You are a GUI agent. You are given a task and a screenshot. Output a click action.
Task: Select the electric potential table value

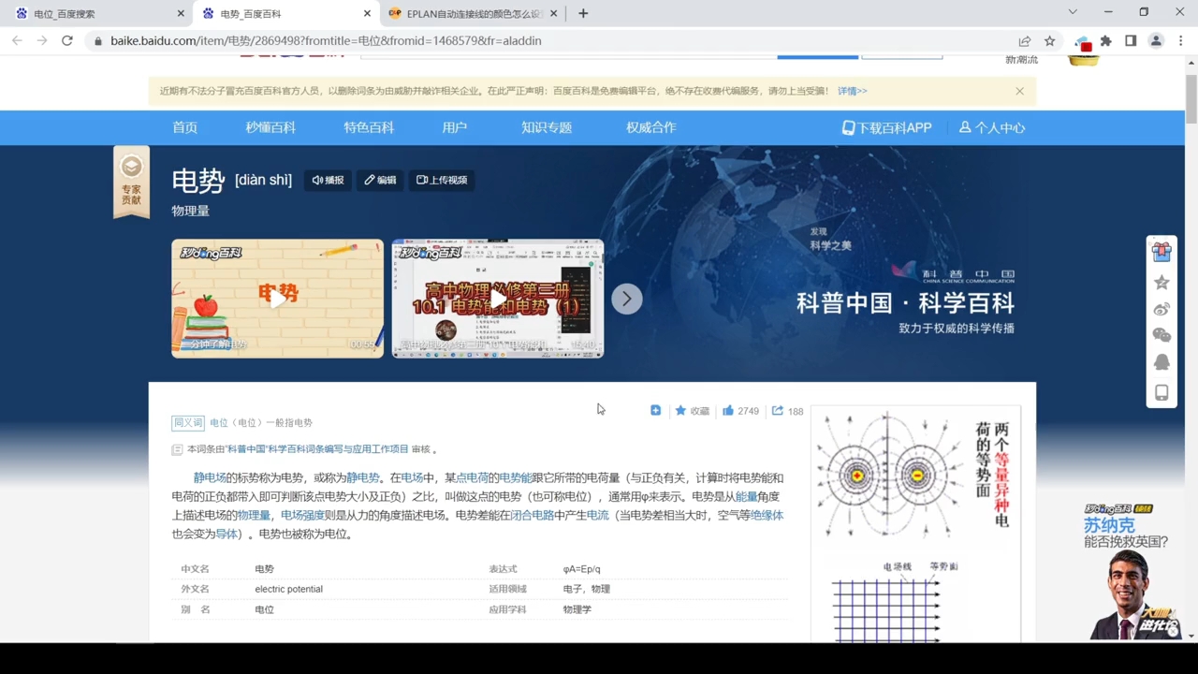(x=288, y=589)
